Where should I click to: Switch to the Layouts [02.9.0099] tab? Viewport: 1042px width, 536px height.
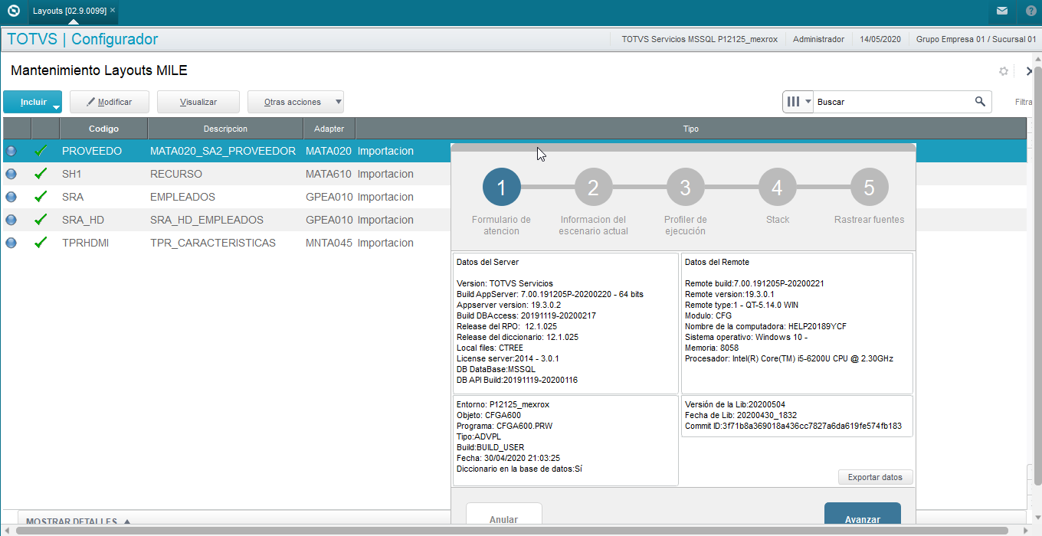pyautogui.click(x=69, y=11)
